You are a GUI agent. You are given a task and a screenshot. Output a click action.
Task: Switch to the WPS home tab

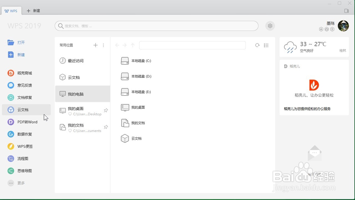pos(11,11)
